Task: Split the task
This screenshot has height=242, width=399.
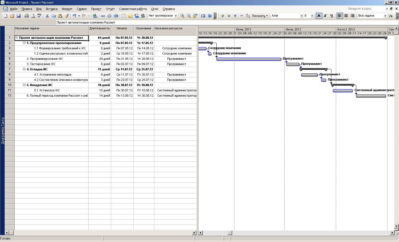Action: click(116, 16)
